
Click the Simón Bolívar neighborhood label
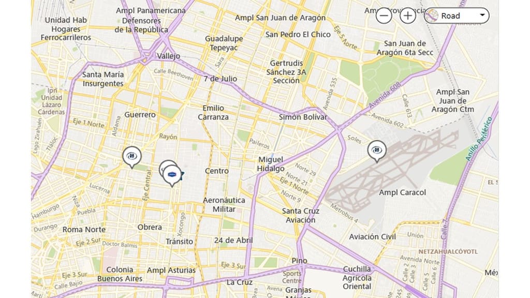(x=303, y=117)
